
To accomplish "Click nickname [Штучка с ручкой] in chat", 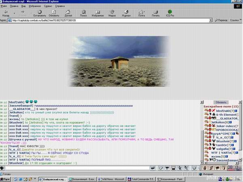I will (22, 140).
